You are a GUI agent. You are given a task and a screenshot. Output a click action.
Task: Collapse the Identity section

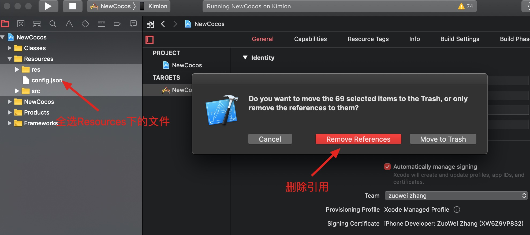click(245, 57)
